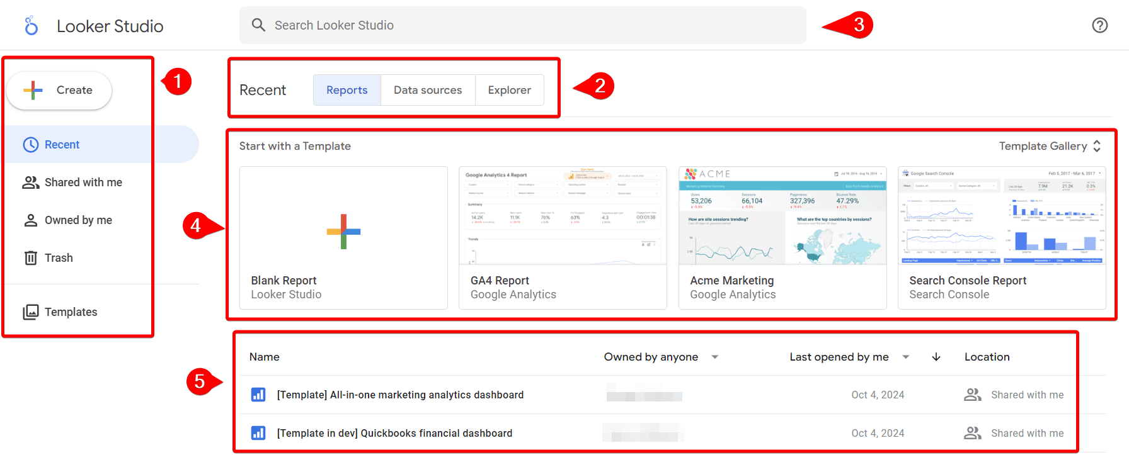Image resolution: width=1129 pixels, height=455 pixels.
Task: Click the search magnifier icon
Action: tap(258, 25)
